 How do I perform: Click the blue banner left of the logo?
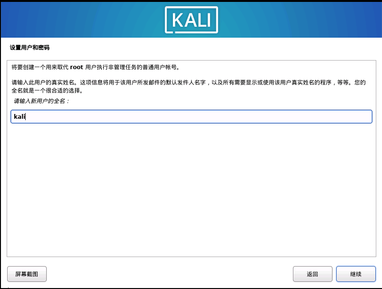tap(83, 20)
